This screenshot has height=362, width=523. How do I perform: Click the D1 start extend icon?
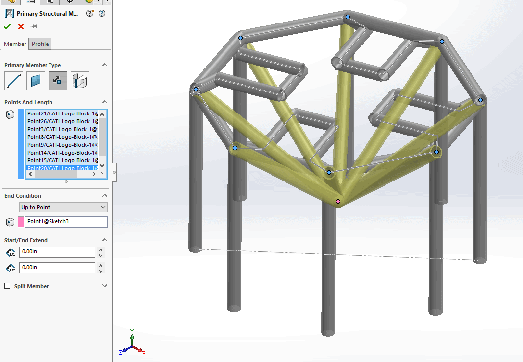pos(10,252)
